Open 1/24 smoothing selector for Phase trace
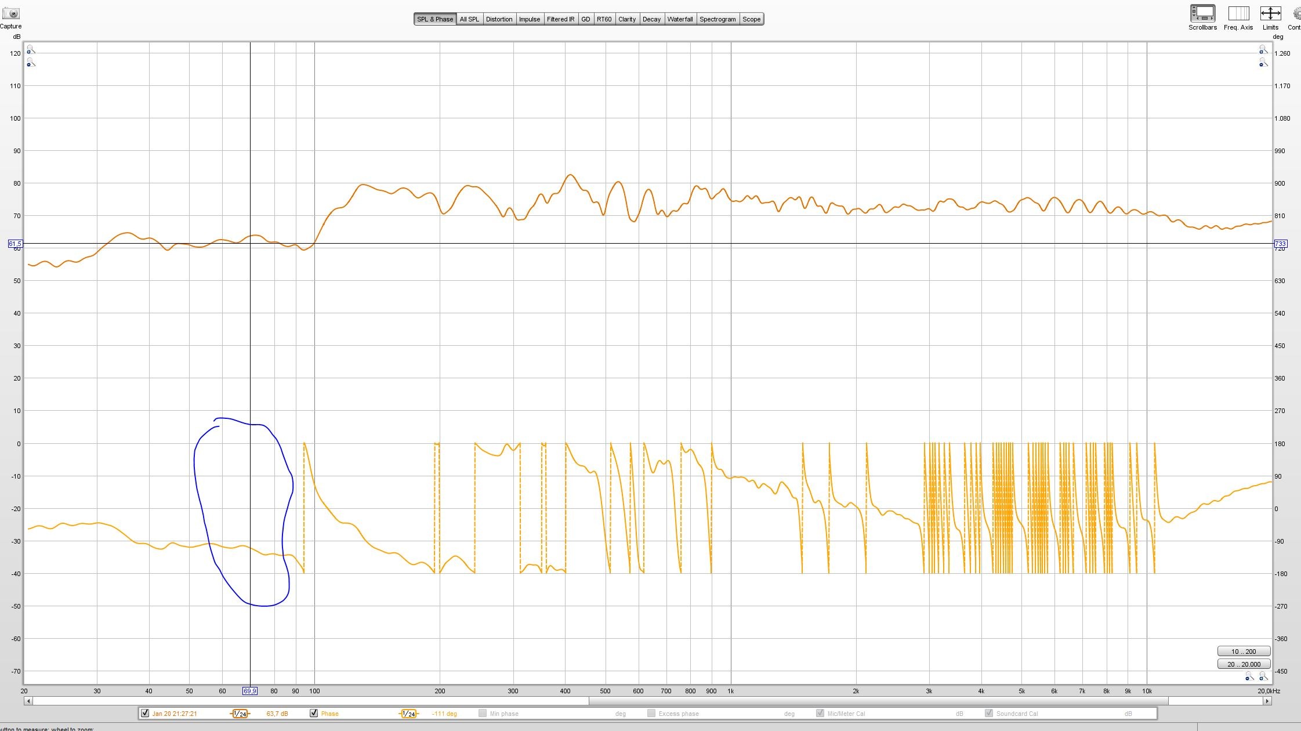1301x731 pixels. [x=408, y=714]
